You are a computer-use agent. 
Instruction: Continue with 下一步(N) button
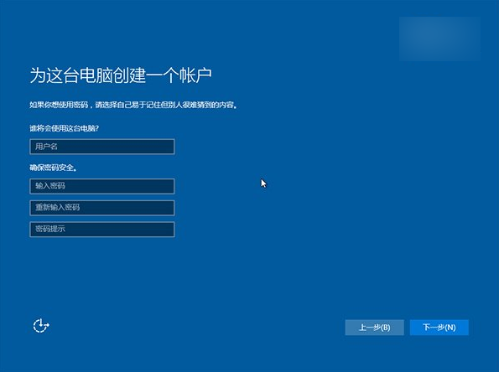point(439,328)
